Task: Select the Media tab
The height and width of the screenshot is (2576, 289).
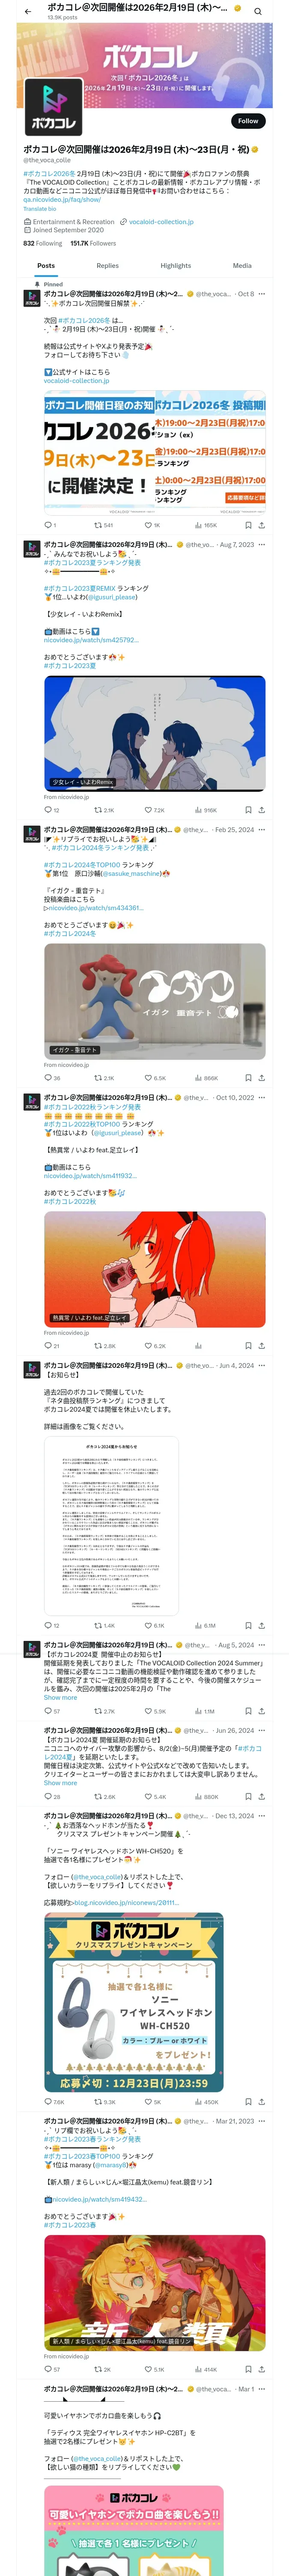Action: pyautogui.click(x=242, y=266)
